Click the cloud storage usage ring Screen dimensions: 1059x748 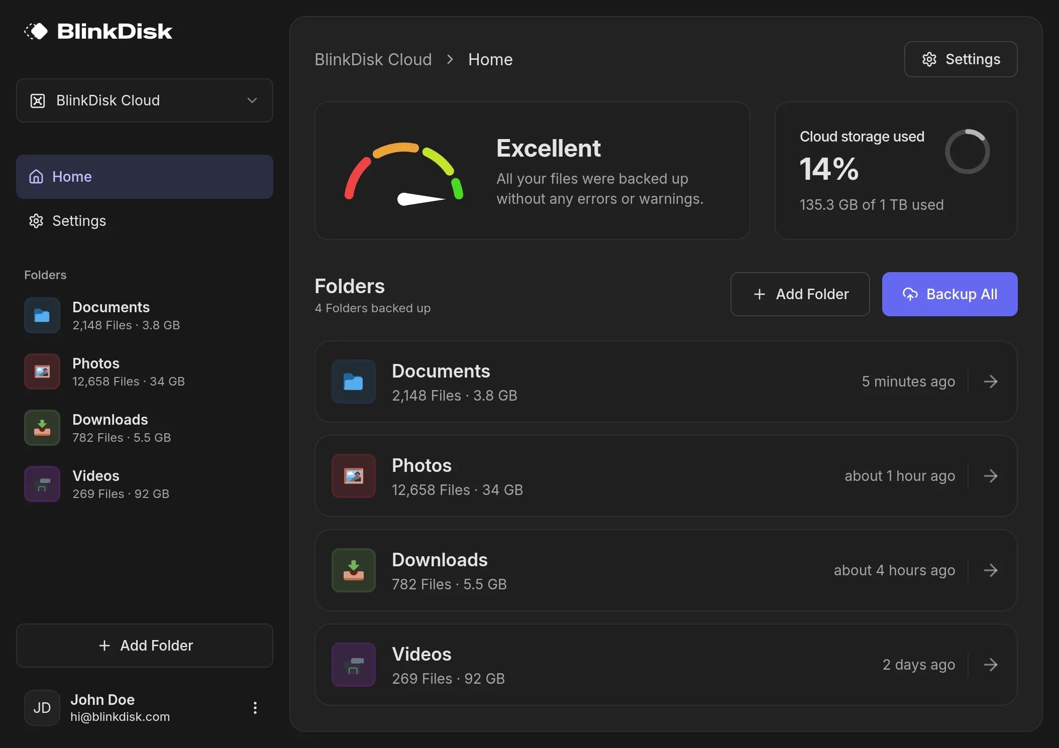click(967, 151)
